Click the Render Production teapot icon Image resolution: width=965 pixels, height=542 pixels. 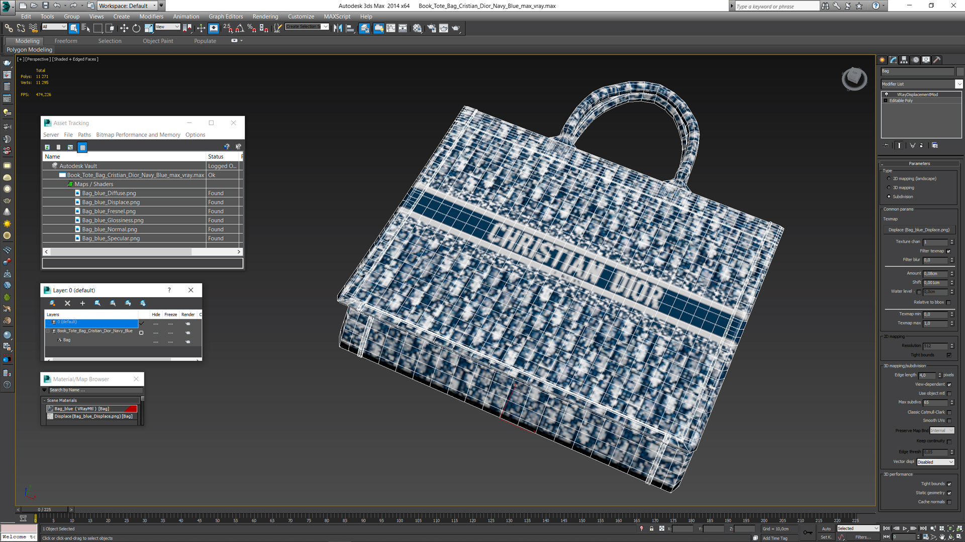pyautogui.click(x=456, y=28)
